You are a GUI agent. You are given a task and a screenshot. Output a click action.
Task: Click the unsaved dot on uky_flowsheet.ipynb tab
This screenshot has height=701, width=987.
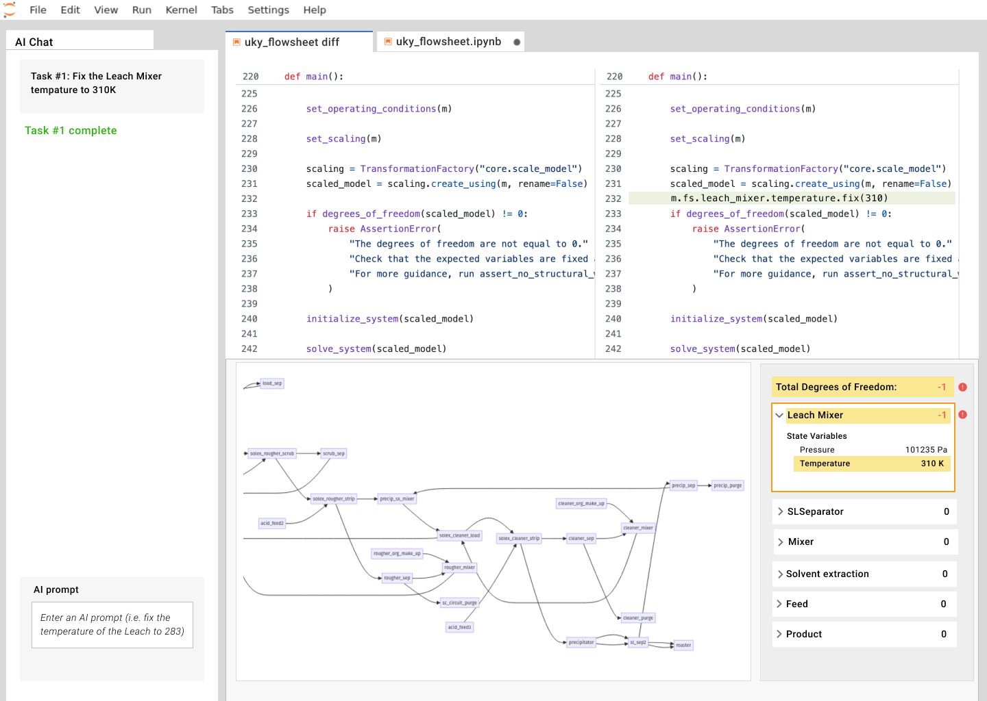(517, 42)
